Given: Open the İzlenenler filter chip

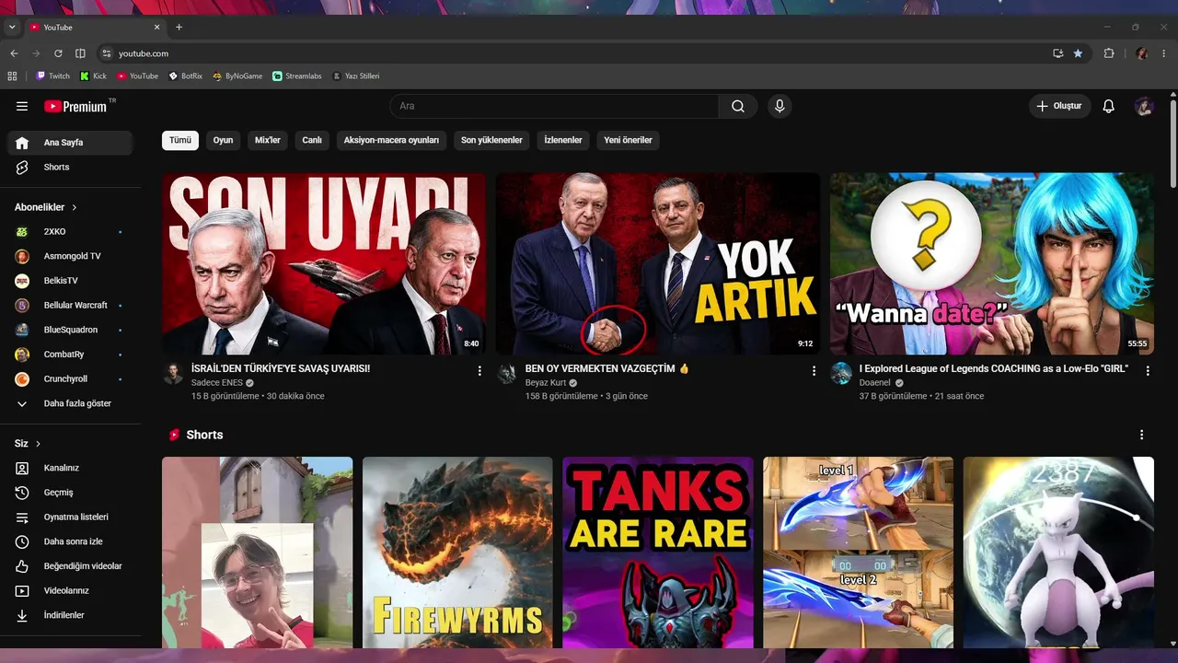Looking at the screenshot, I should coord(563,140).
